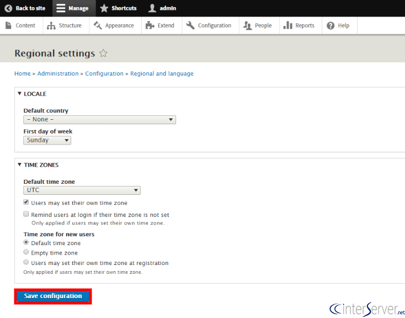Click the admin user silhouette icon

152,8
